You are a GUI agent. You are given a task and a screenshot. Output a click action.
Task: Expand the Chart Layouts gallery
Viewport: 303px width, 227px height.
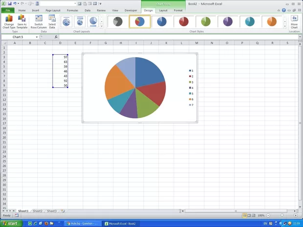coord(102,26)
